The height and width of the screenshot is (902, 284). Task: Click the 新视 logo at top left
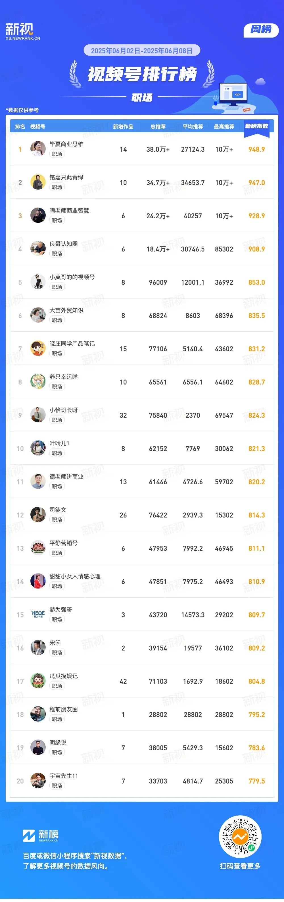[22, 31]
